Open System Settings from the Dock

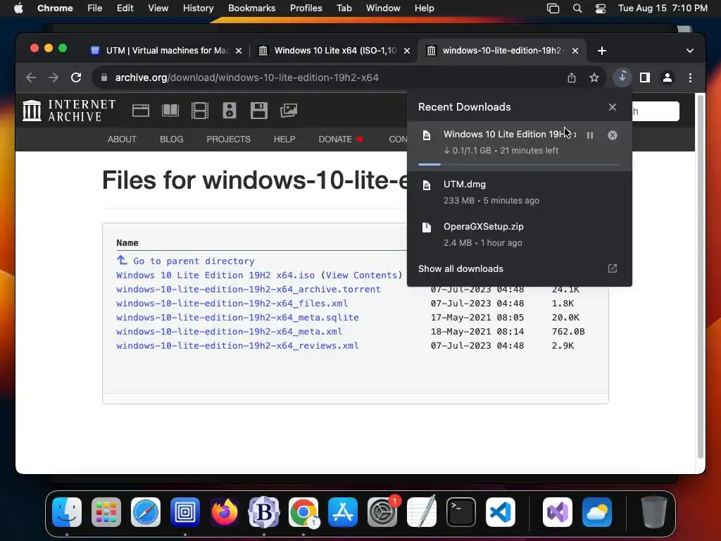tap(382, 512)
